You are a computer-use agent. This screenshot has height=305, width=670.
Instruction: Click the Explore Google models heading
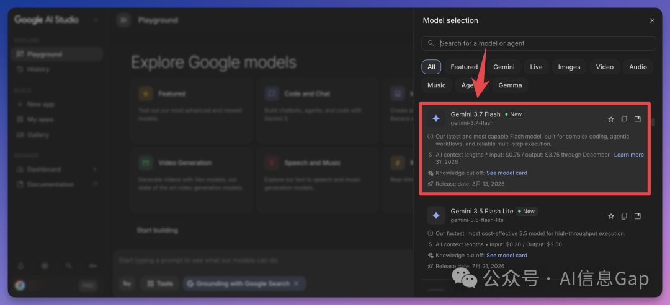213,62
